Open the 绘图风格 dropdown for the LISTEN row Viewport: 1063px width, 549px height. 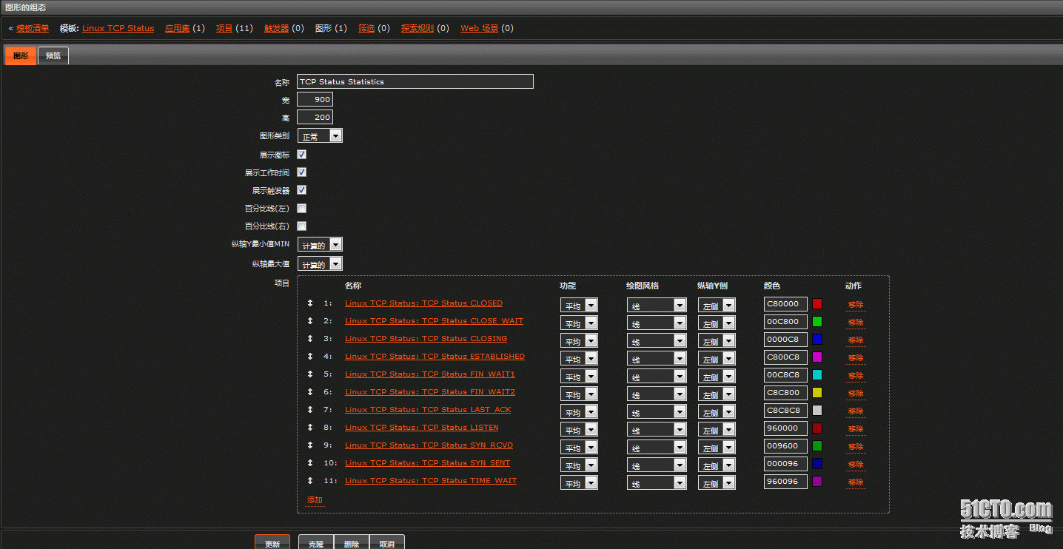(x=657, y=429)
